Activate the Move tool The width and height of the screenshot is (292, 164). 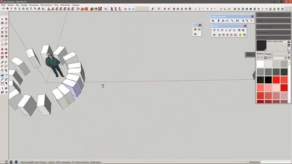tap(2, 49)
